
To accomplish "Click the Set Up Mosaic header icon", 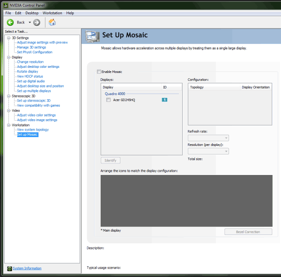I will 92,36.
